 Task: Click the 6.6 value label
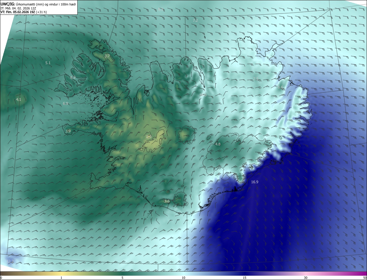pos(280,88)
